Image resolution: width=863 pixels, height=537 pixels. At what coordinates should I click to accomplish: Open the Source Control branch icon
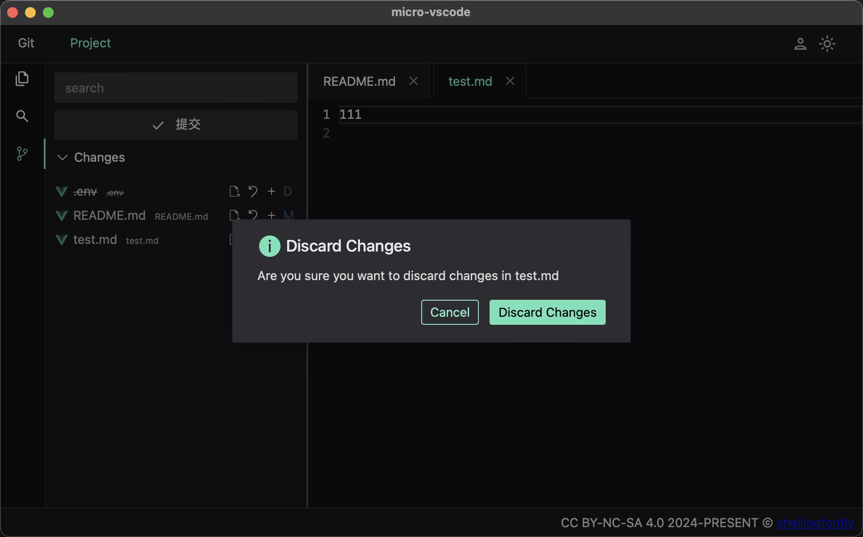[x=22, y=154]
